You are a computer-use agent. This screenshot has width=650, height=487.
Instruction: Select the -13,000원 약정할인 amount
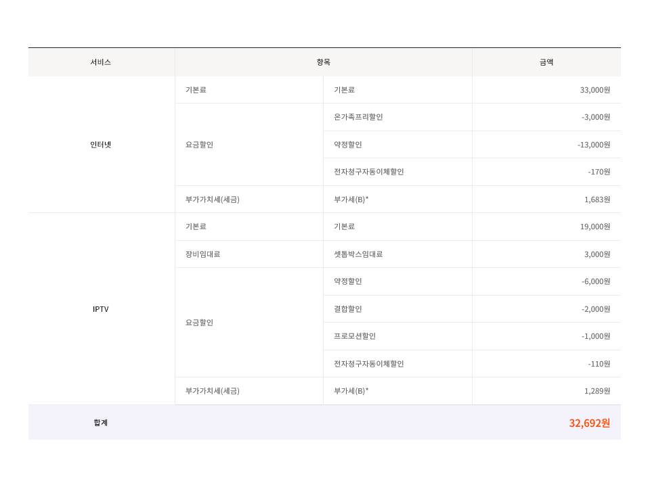point(594,145)
